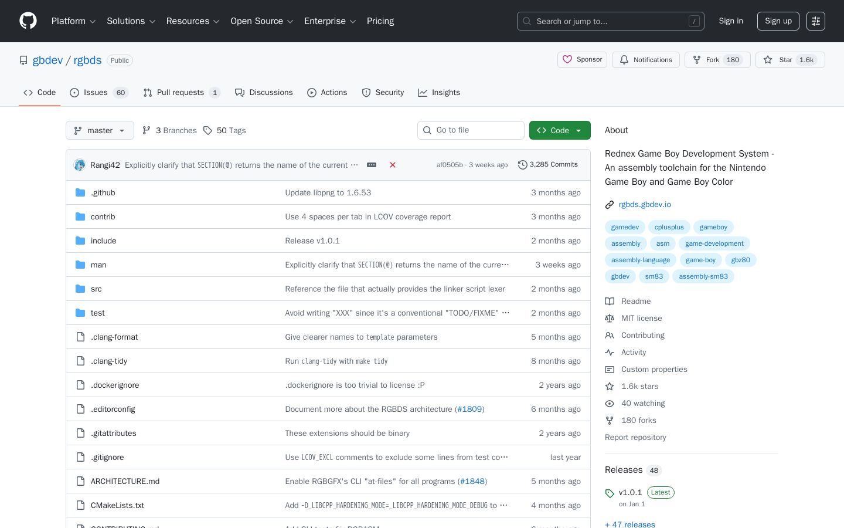
Task: Click Rangi42's avatar image
Action: pos(80,165)
